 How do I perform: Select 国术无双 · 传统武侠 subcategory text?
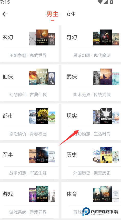tap(92, 95)
